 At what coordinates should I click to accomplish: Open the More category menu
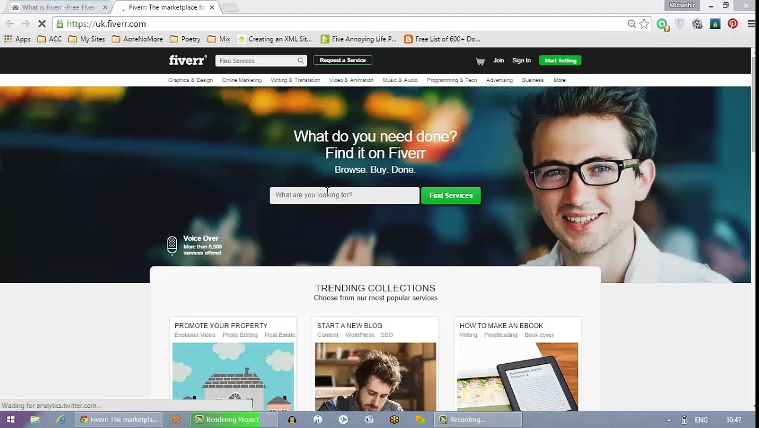(x=559, y=80)
